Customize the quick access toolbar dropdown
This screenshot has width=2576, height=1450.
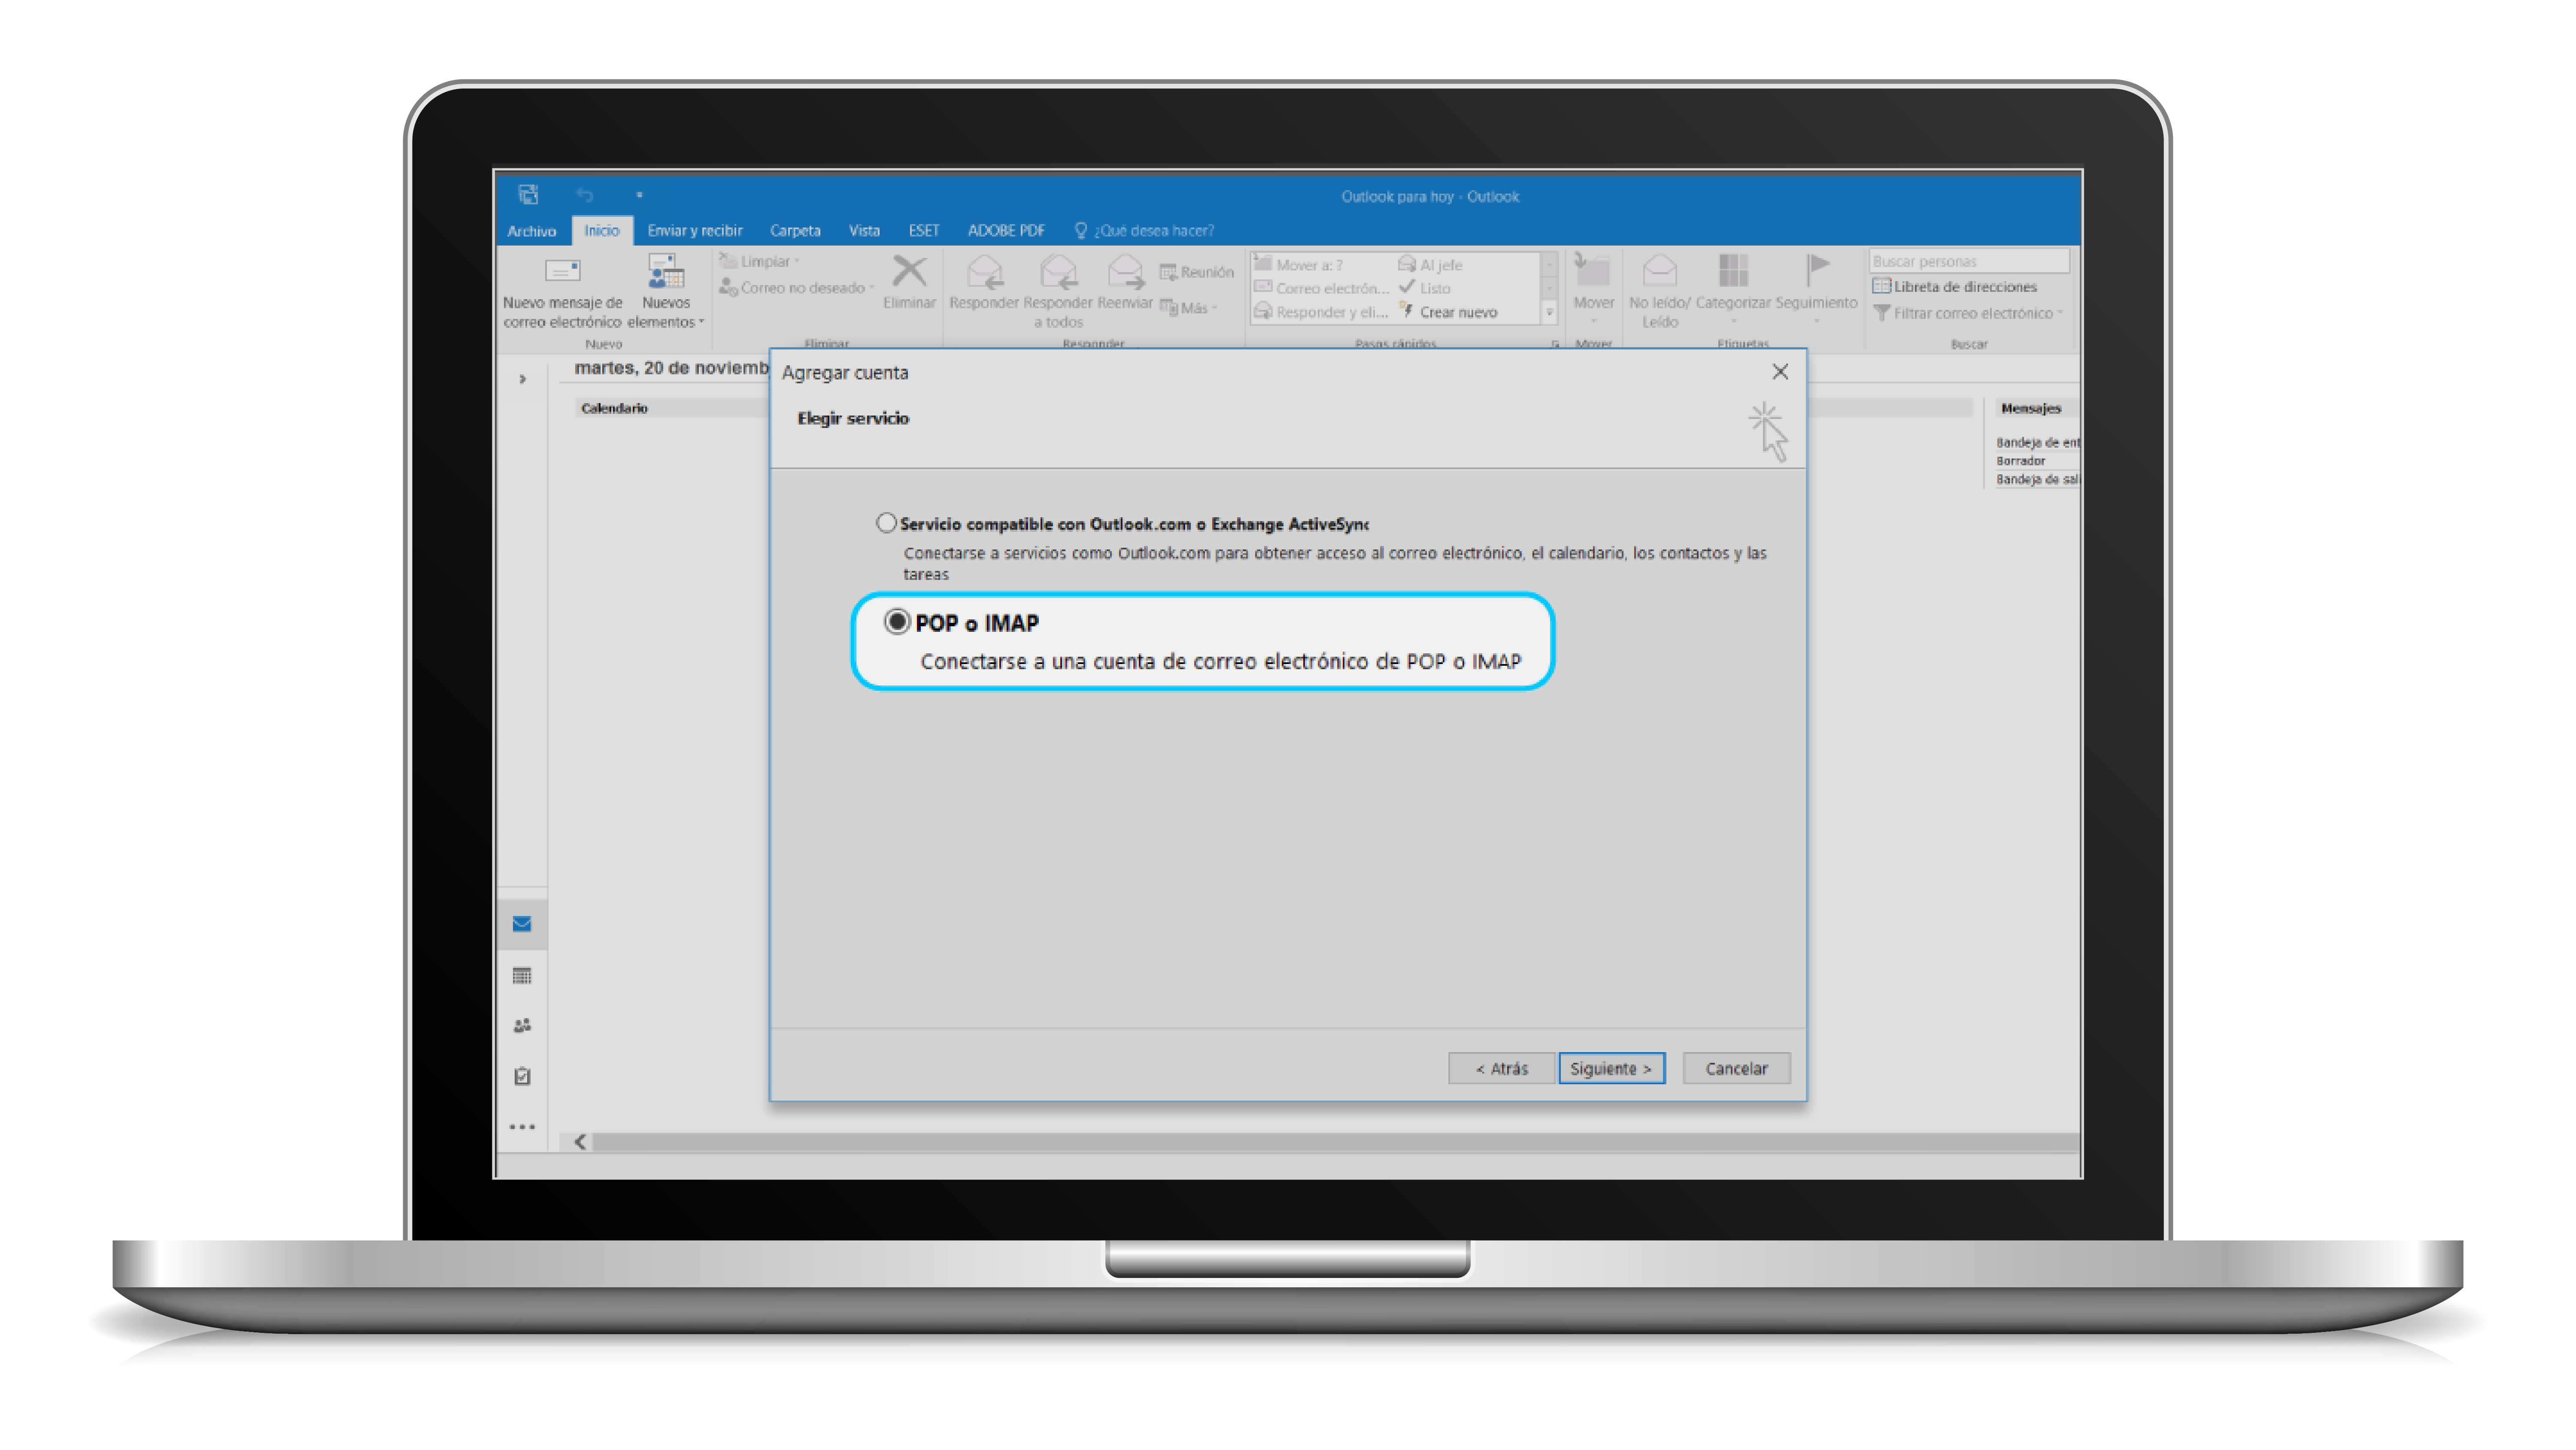pos(639,195)
